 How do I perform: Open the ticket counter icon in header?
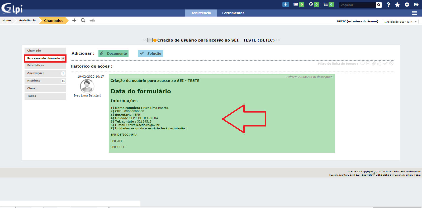pos(296,4)
